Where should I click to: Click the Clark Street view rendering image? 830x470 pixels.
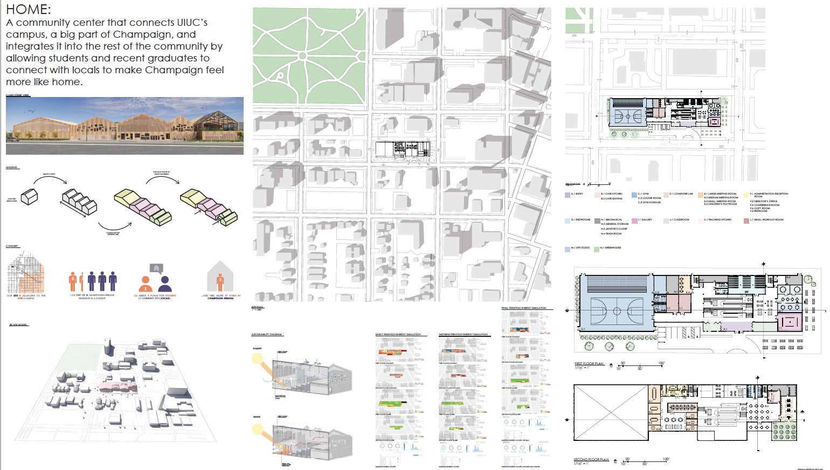click(124, 126)
